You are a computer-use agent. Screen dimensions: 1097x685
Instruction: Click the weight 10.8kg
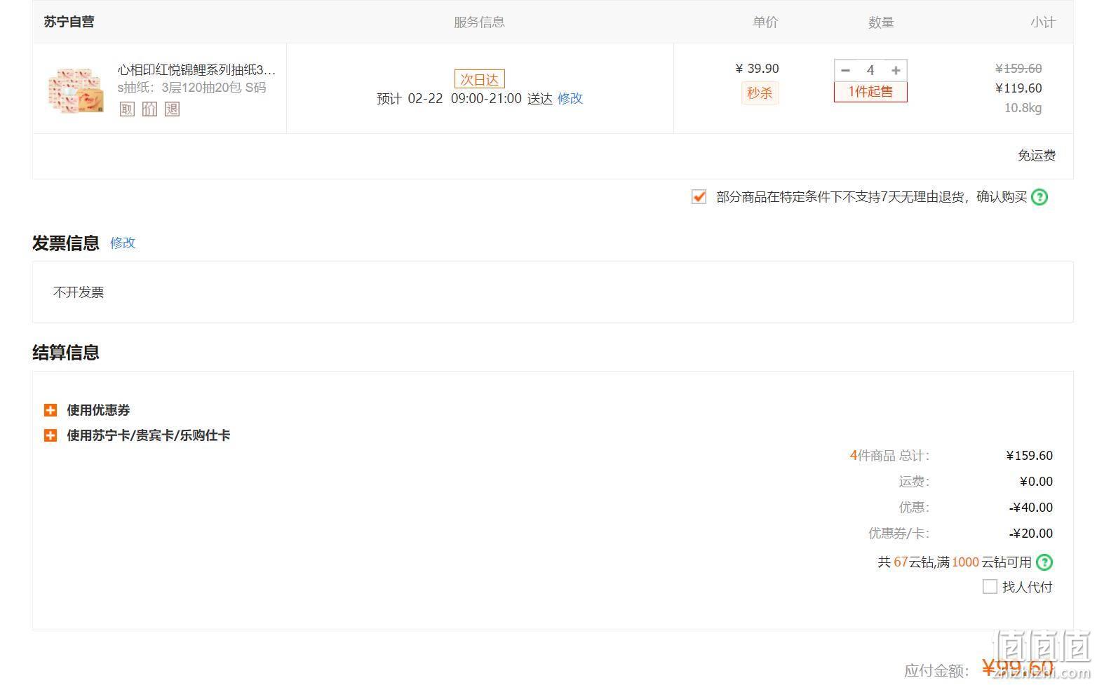pyautogui.click(x=1023, y=108)
